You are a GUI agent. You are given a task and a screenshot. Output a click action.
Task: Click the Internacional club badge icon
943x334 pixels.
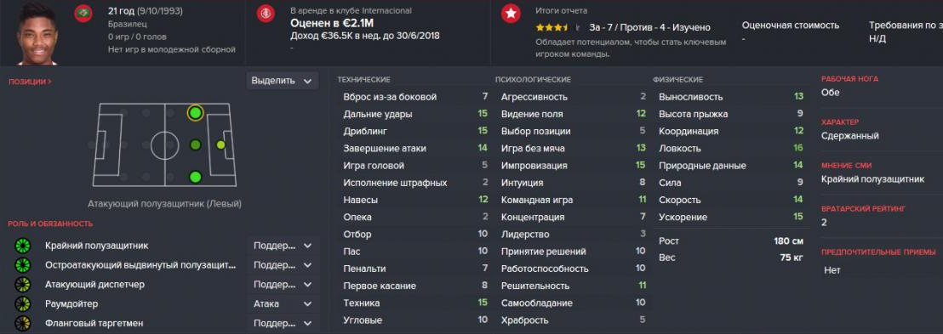click(x=266, y=14)
